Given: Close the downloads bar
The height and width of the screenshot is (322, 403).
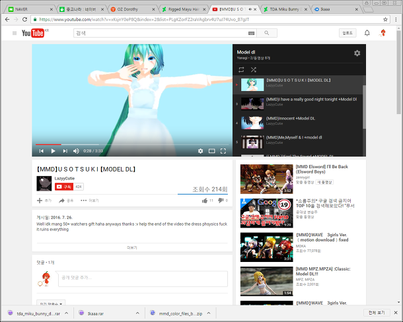Looking at the screenshot, I should click(396, 313).
